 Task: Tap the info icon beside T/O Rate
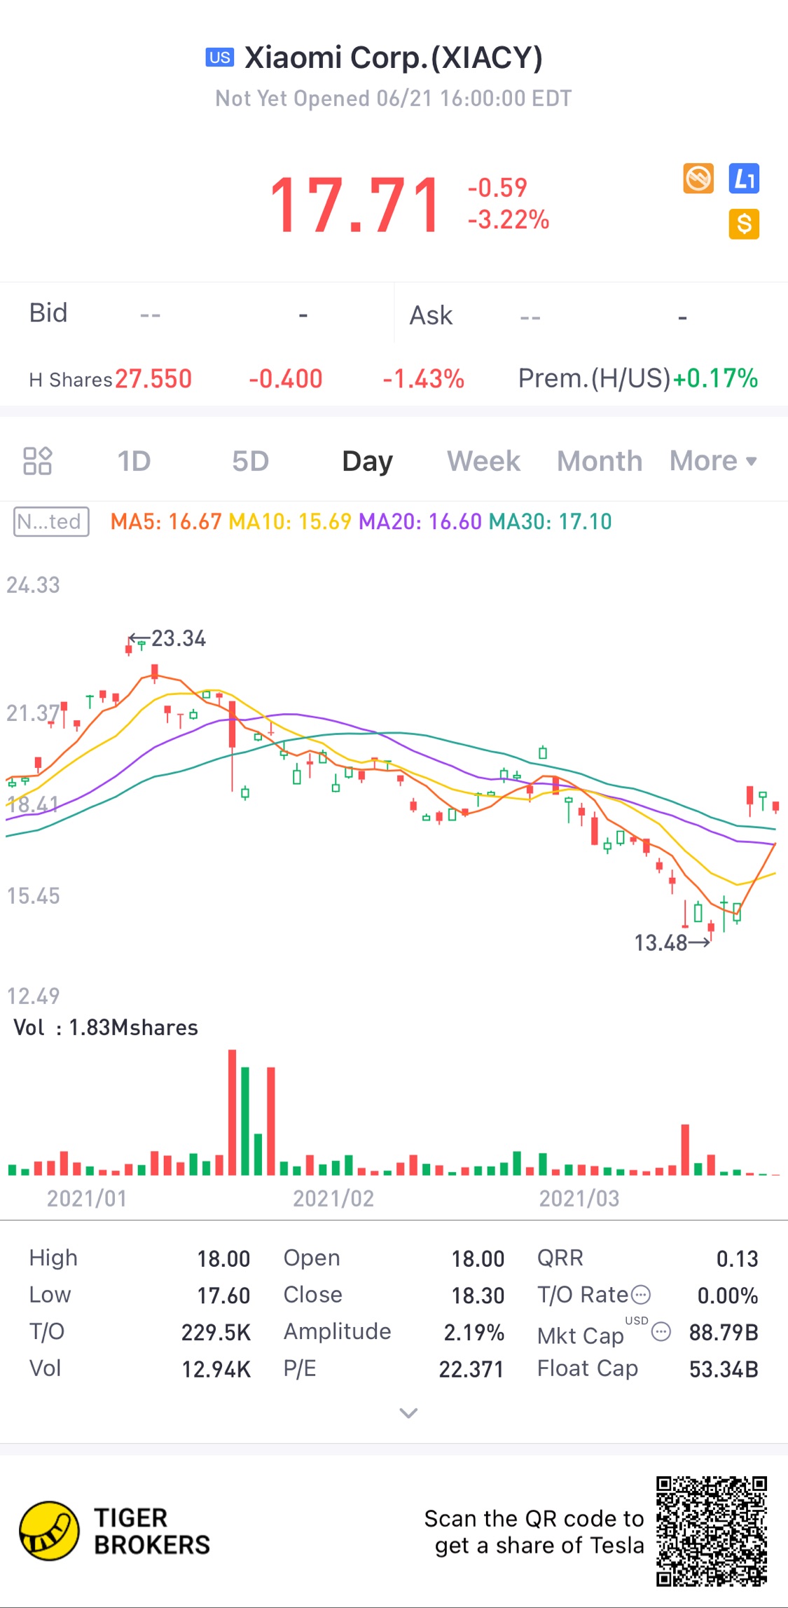[x=641, y=1295]
